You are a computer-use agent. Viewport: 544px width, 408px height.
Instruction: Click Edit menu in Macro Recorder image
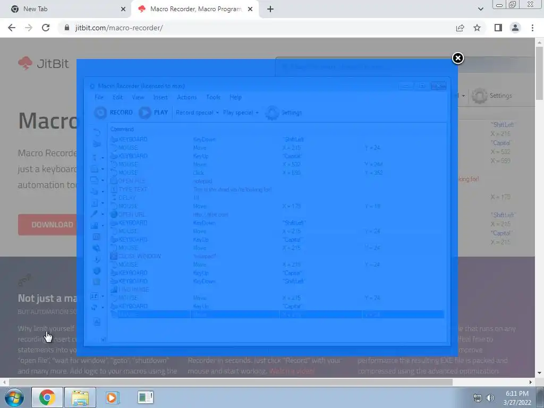click(117, 97)
